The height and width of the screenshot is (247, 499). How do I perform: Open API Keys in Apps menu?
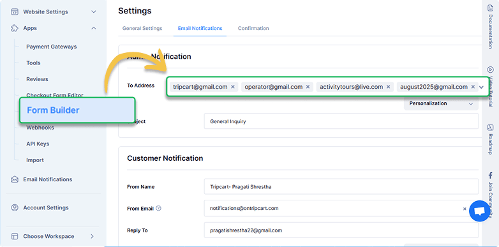pyautogui.click(x=38, y=144)
